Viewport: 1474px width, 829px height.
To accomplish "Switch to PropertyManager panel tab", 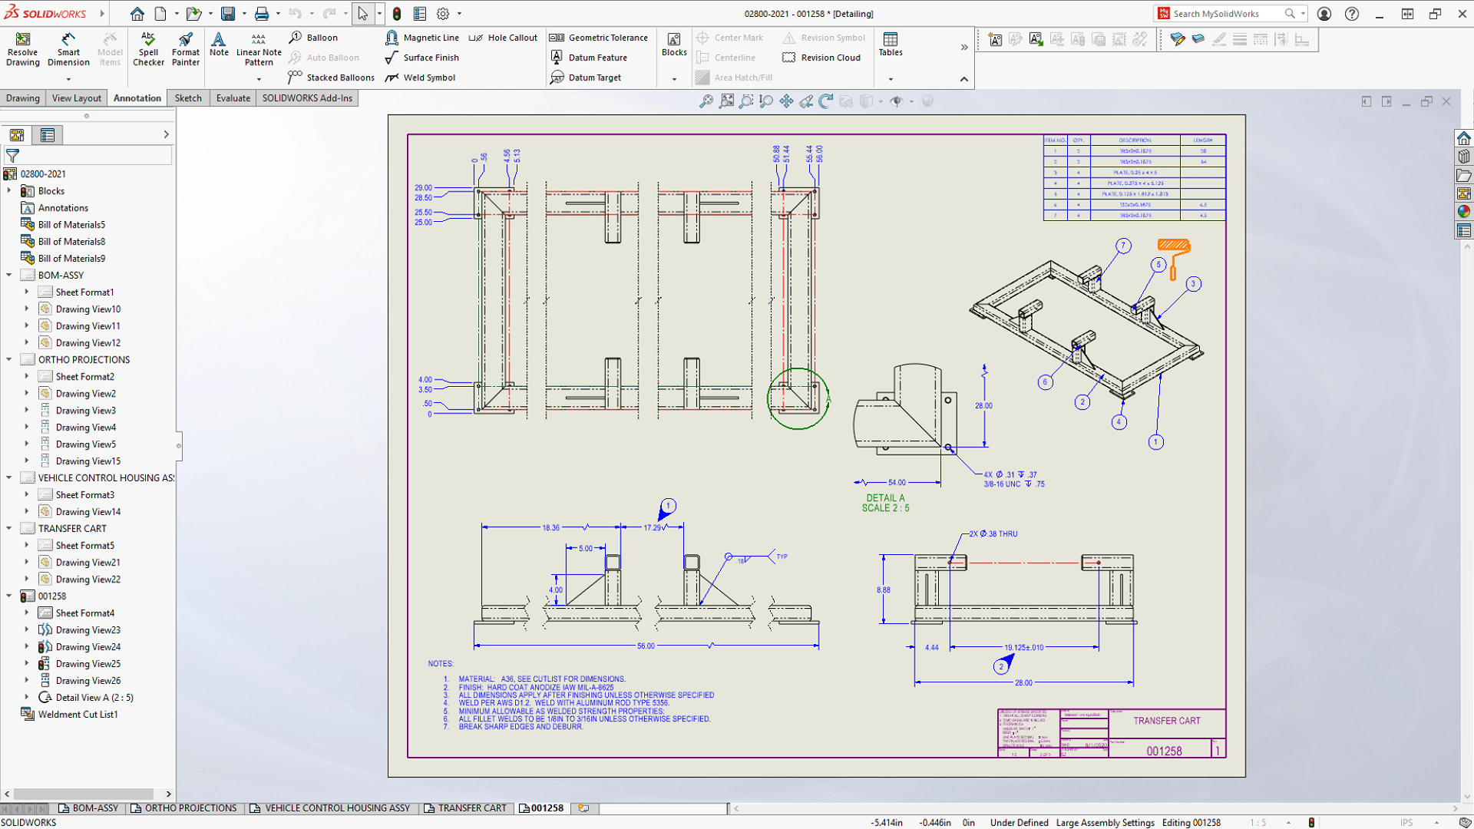I will 48,135.
